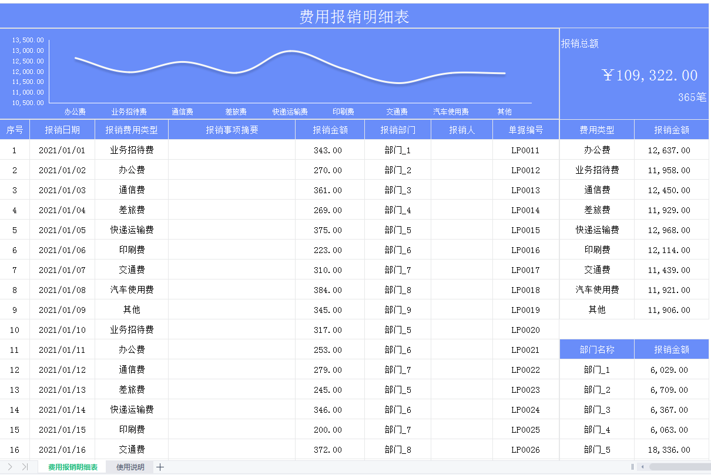Click the 单据编号 LP0011 cell
Screen dimensions: 711x475
525,150
